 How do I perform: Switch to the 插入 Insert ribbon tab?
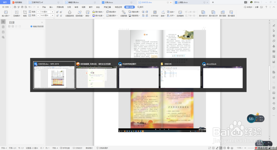(51, 7)
